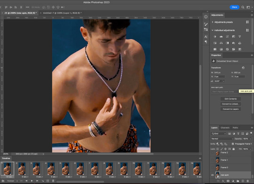Select the Layers tab
The image size is (254, 184).
click(x=214, y=128)
